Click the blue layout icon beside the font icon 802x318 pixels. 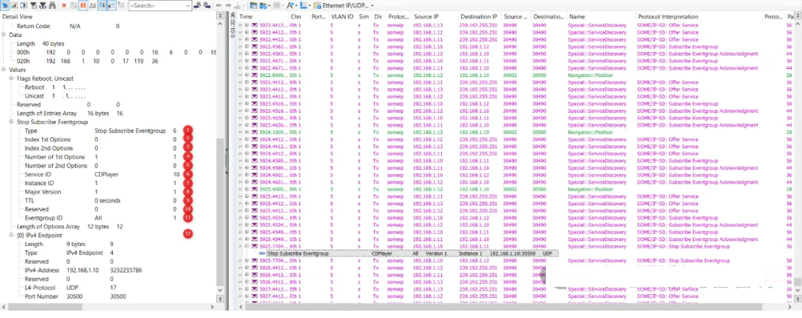pyautogui.click(x=304, y=5)
